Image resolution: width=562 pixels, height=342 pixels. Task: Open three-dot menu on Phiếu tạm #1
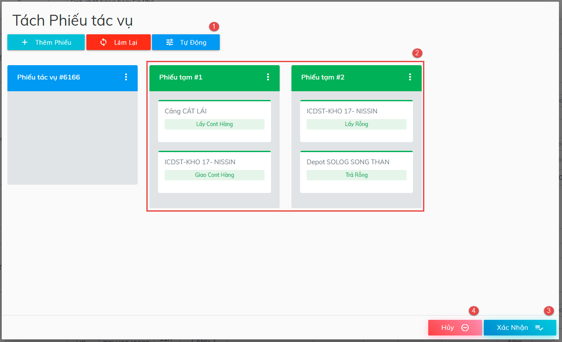[268, 77]
